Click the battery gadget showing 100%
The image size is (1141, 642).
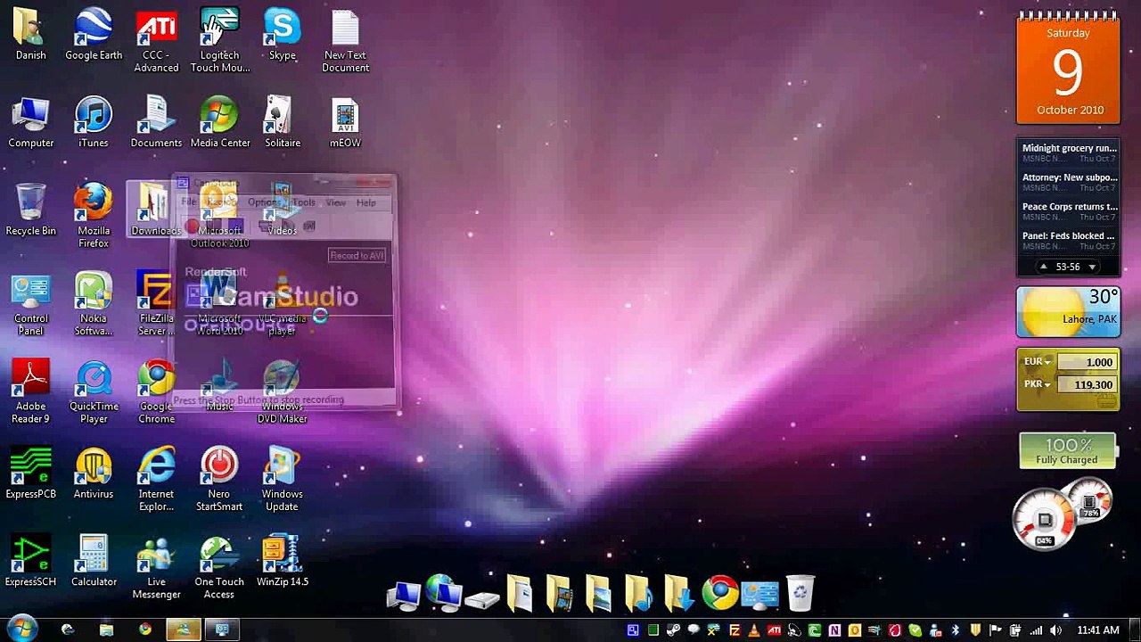[x=1067, y=450]
